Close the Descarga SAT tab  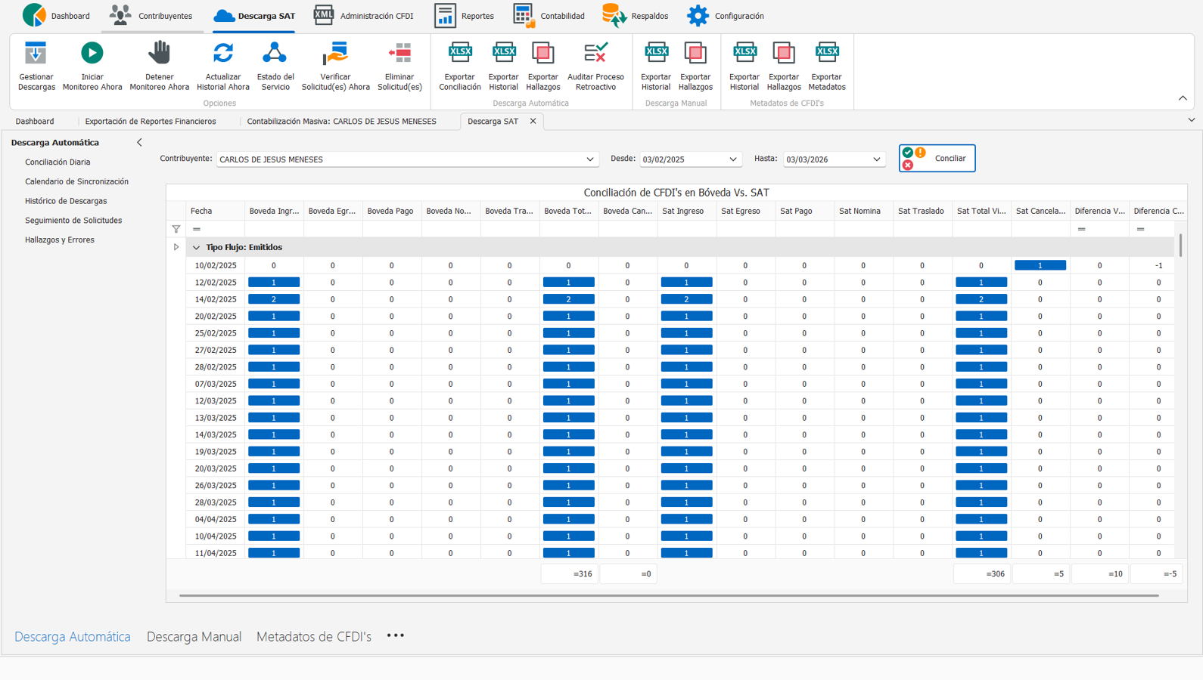pos(533,121)
